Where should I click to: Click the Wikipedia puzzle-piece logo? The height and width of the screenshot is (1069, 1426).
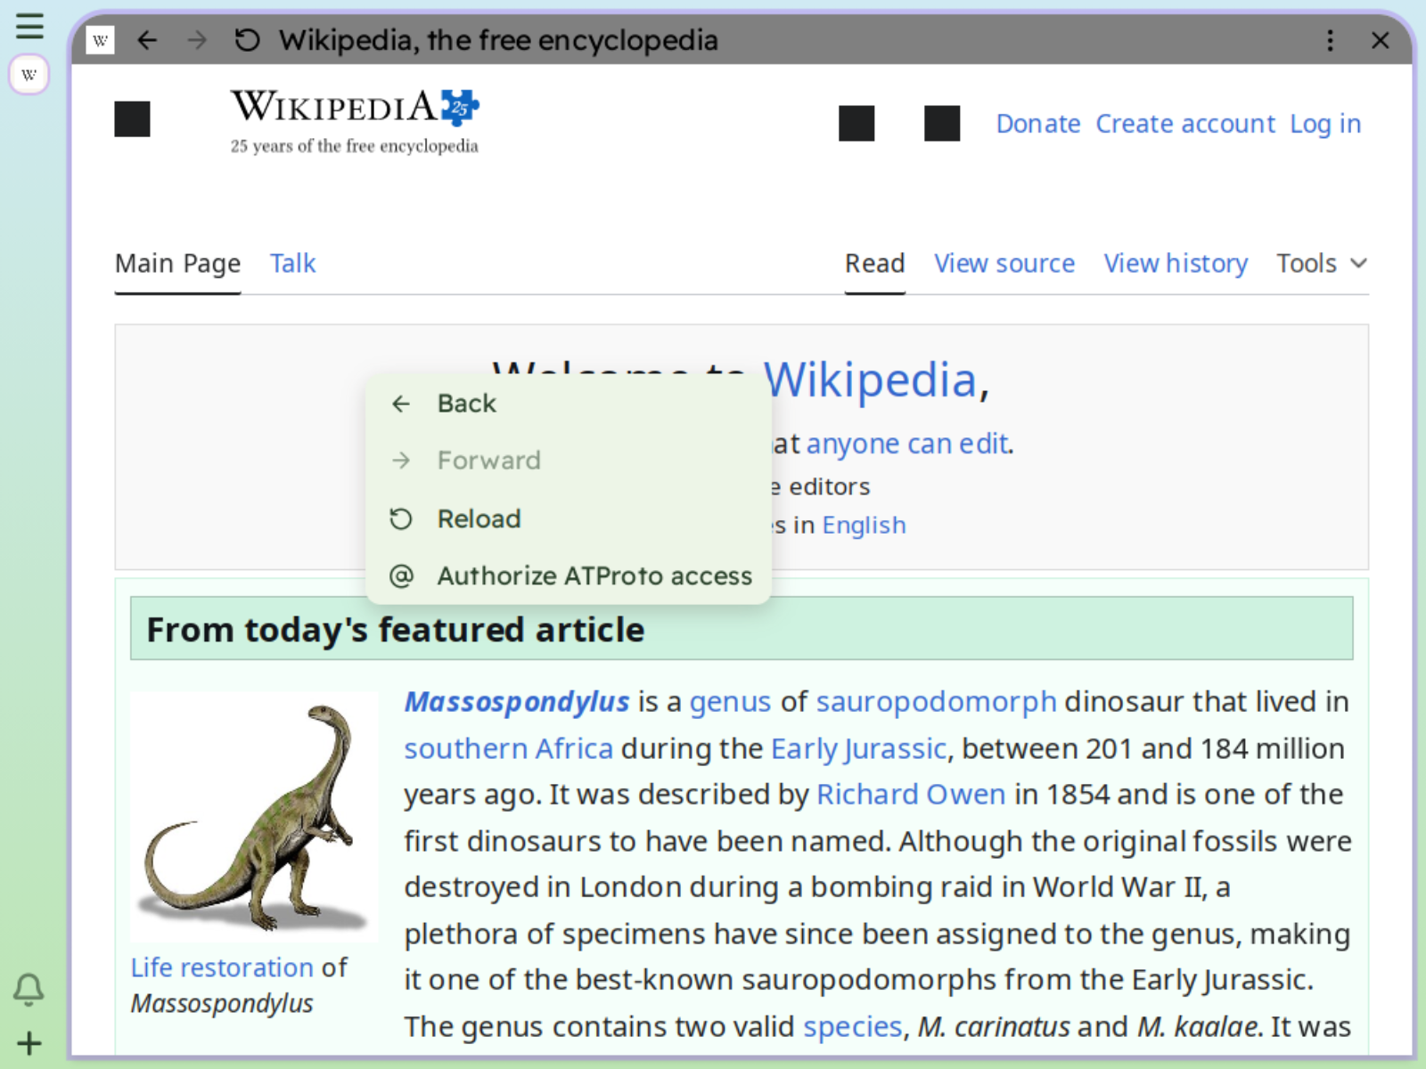tap(460, 106)
